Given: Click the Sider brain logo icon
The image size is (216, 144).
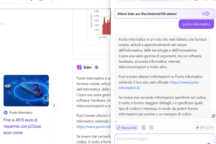Looking at the screenshot, I should 79,67.
